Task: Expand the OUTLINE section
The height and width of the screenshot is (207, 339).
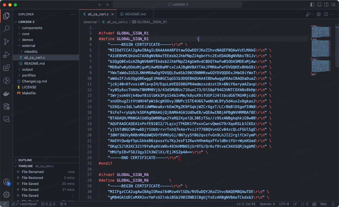Action: click(x=46, y=160)
